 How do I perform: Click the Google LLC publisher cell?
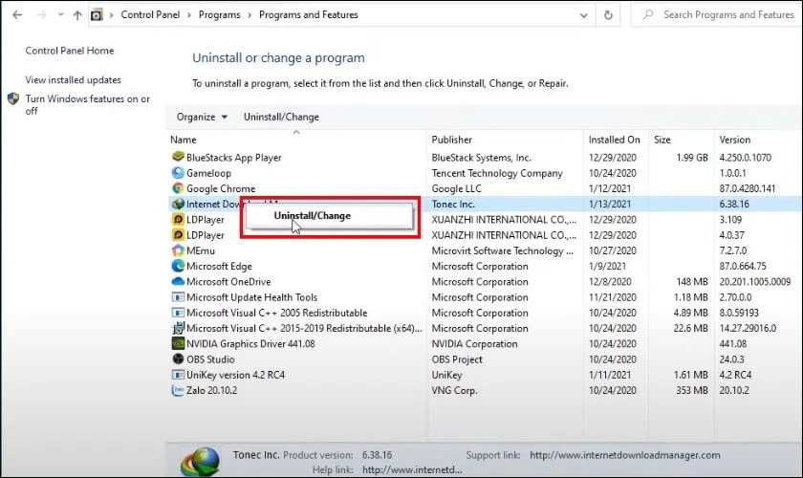456,188
